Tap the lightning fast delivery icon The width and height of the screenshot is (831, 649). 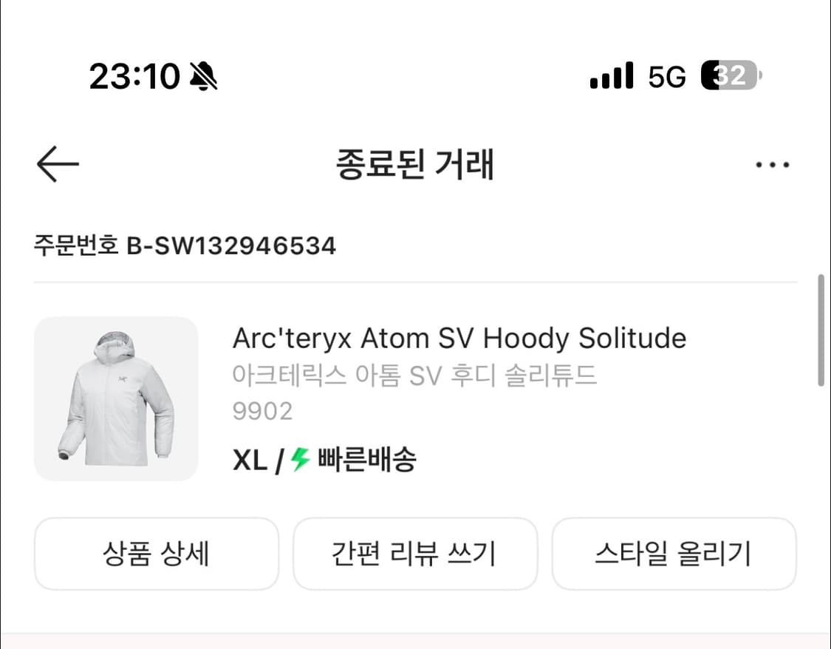[298, 459]
